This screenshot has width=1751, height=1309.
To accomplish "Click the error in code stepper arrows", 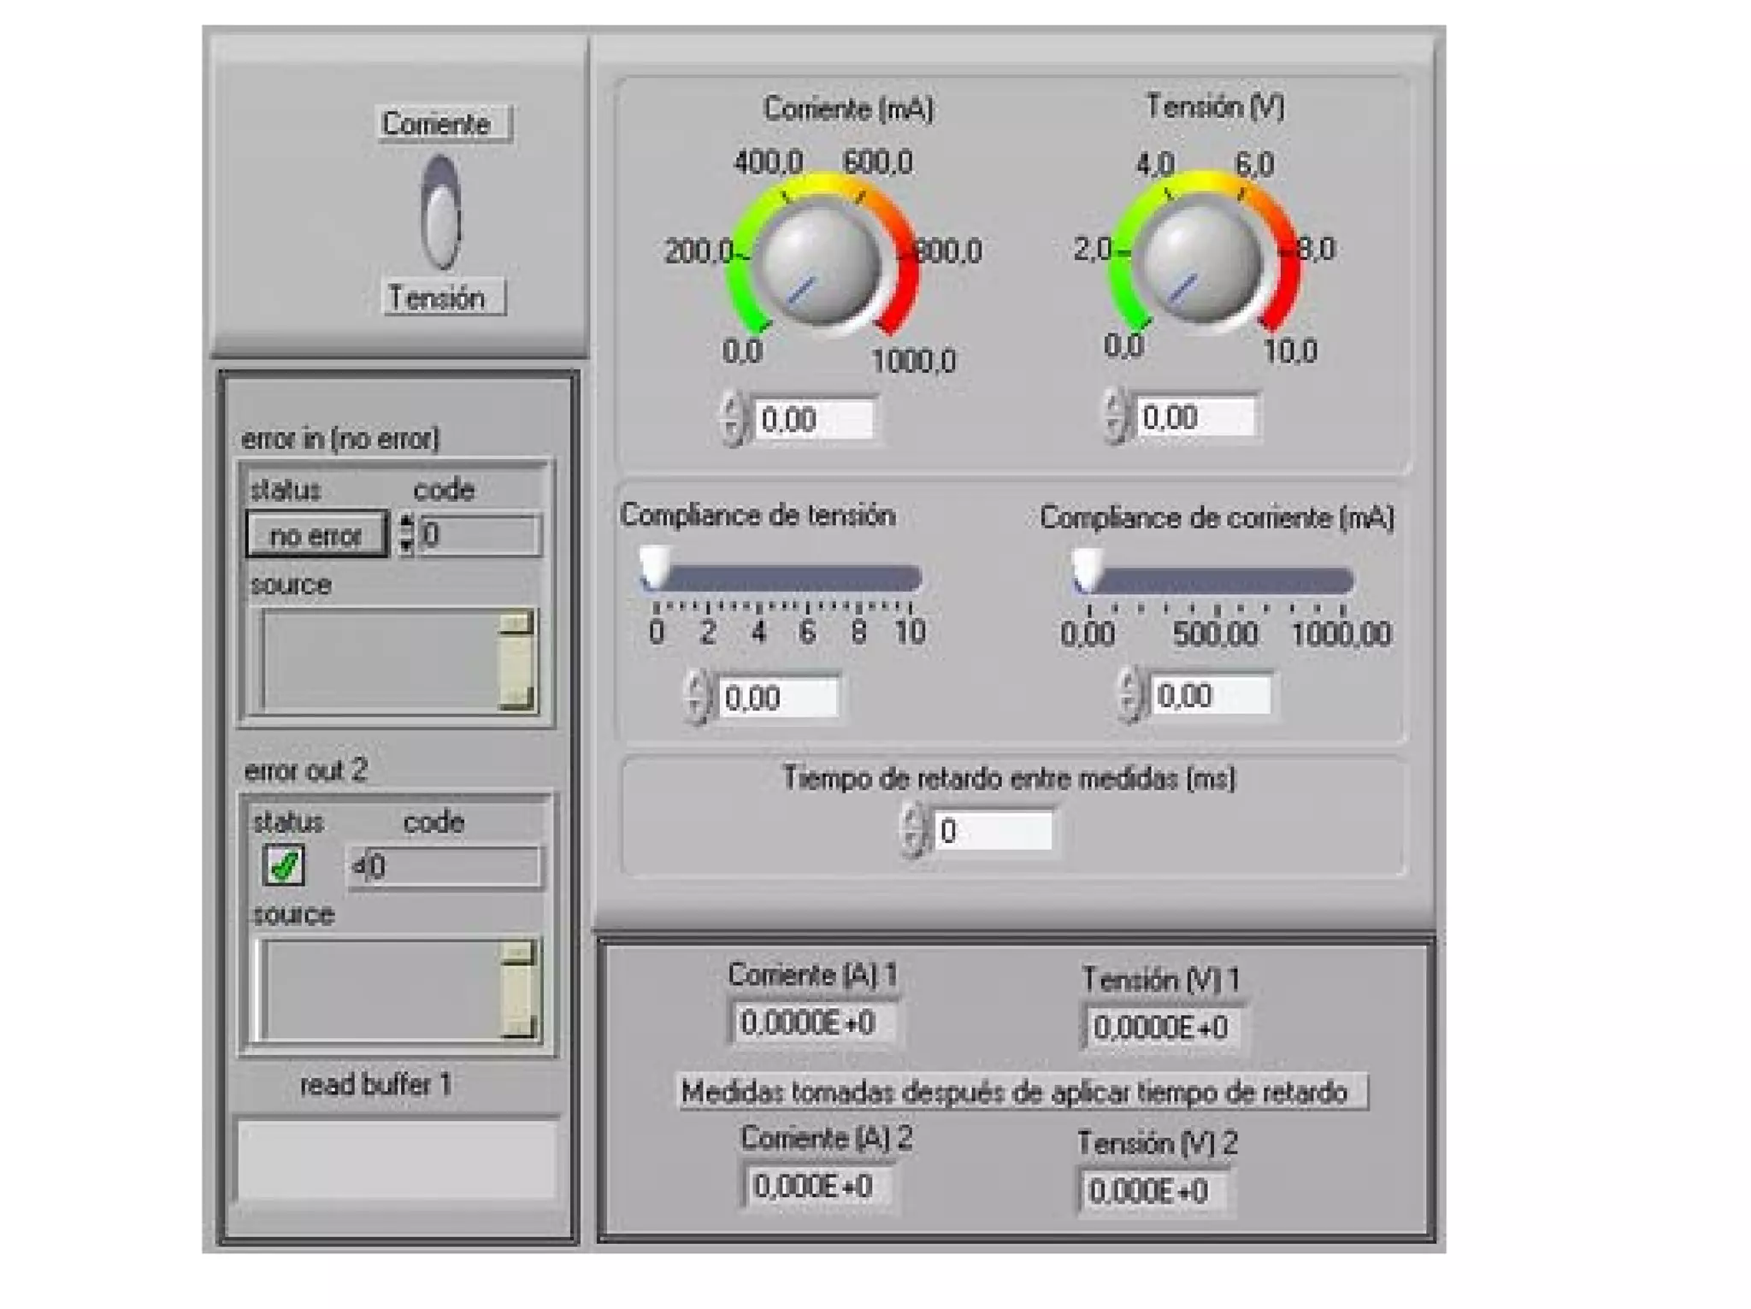I will [x=407, y=534].
